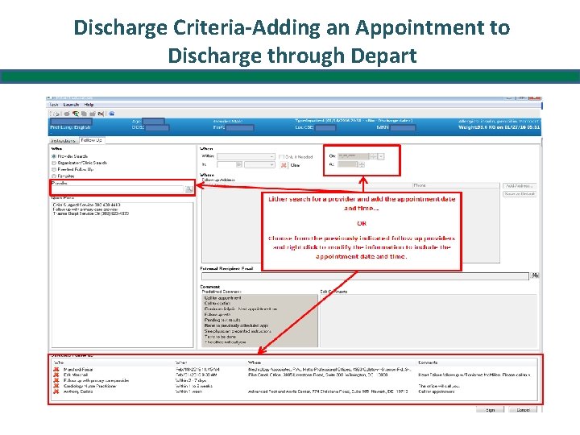Screen dimensions: 580x435
Task: Click the External Recipient Email field
Action: 365,276
